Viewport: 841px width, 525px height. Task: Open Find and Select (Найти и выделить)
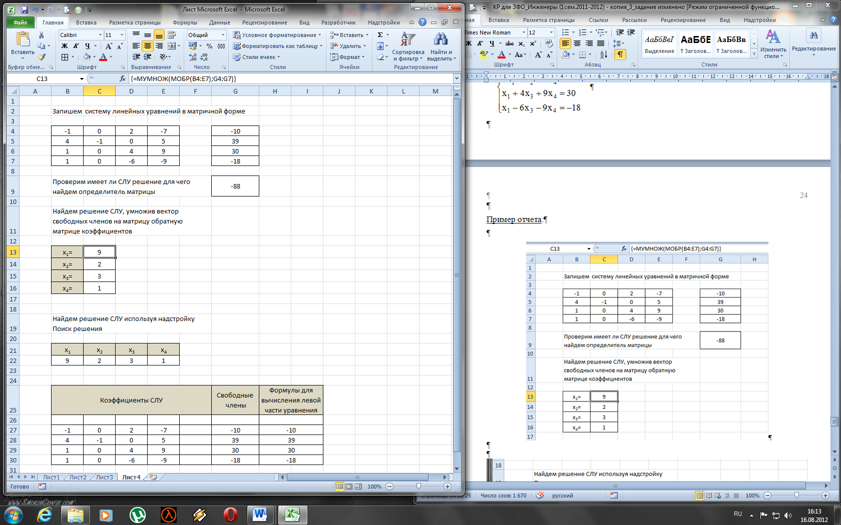tap(441, 47)
